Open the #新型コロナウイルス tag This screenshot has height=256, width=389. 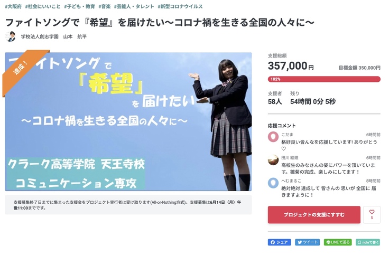click(x=180, y=6)
